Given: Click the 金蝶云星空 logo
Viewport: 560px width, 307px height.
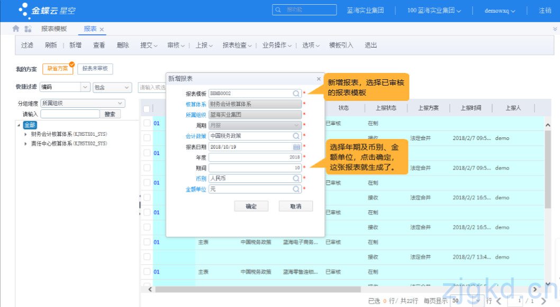Looking at the screenshot, I should coord(48,11).
